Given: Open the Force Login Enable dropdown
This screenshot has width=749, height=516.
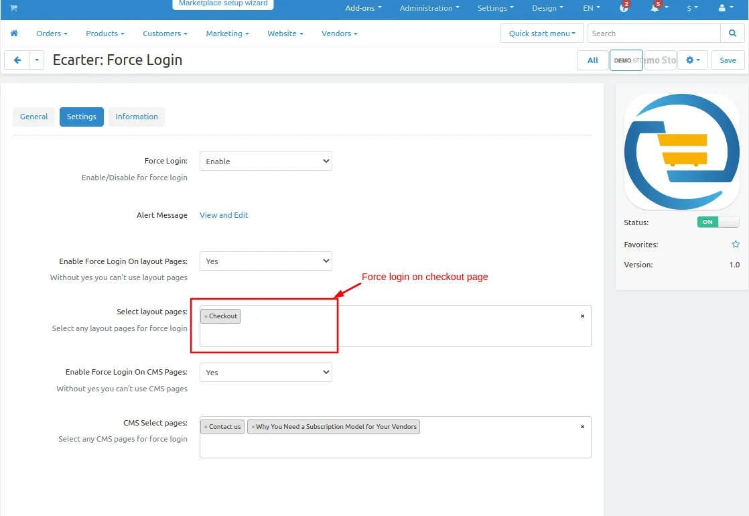Looking at the screenshot, I should [x=265, y=161].
